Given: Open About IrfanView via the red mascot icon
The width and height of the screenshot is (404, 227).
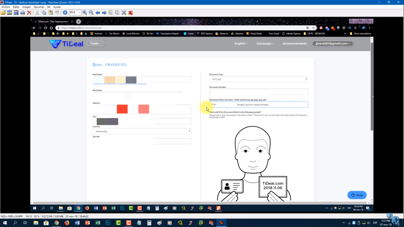Looking at the screenshot, I should (x=130, y=13).
